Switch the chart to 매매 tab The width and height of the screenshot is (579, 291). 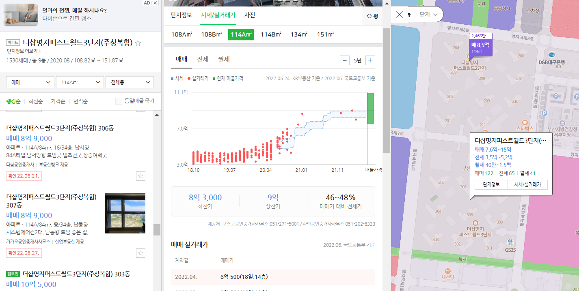click(x=181, y=60)
